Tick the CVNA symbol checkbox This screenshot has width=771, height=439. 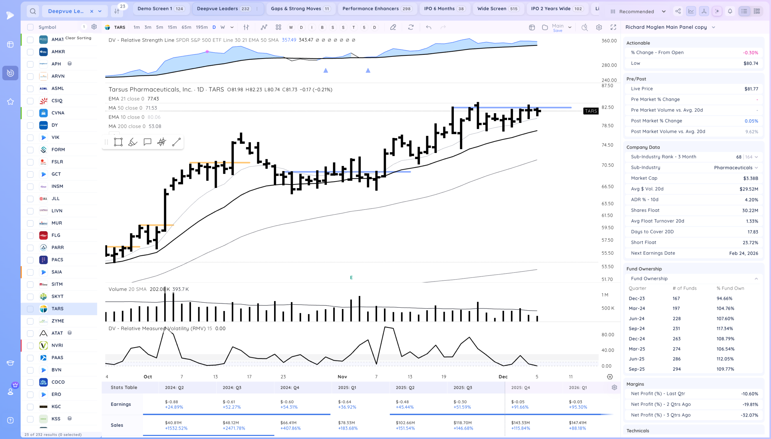pyautogui.click(x=30, y=113)
